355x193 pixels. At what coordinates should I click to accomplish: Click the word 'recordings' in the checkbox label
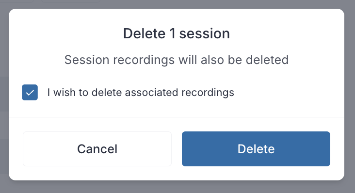coord(208,93)
